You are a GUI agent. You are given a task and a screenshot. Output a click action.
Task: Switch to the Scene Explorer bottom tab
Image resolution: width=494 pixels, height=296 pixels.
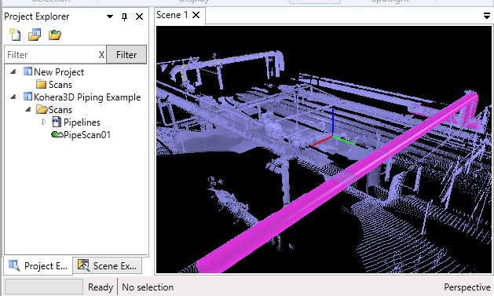tap(108, 265)
